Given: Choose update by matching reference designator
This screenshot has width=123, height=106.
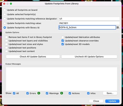Looking at the screenshot, I should point(5,19).
